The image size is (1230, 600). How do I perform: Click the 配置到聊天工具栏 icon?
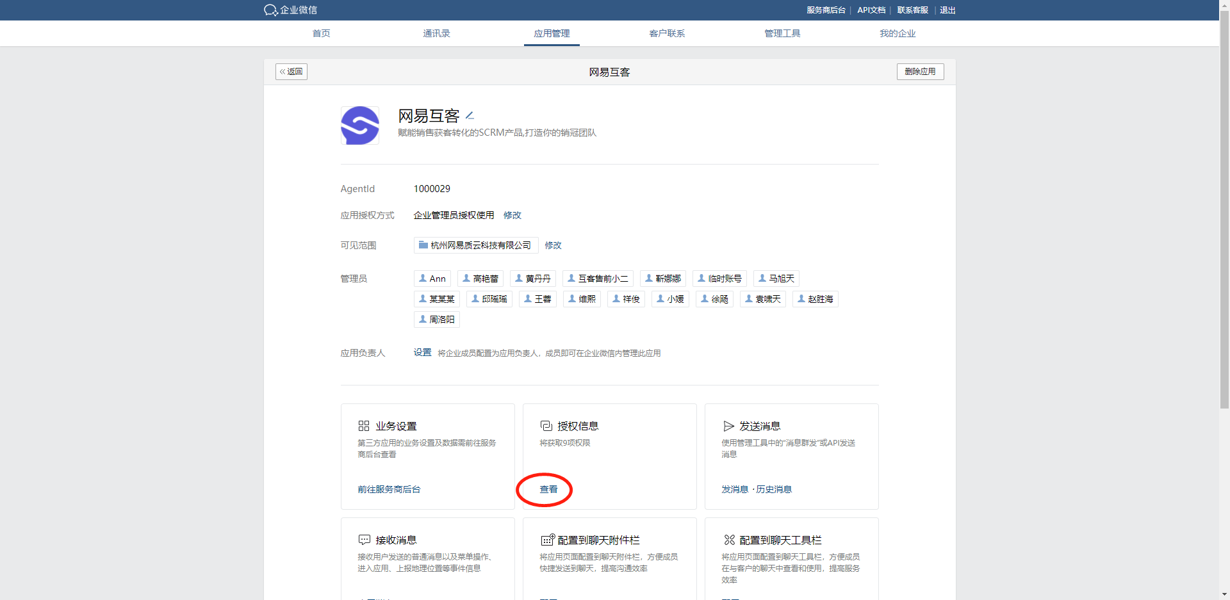click(x=729, y=540)
